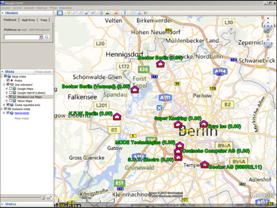277x208 pixels.
Task: Expand the Yahoo Maps tree node
Action: [x=7, y=101]
